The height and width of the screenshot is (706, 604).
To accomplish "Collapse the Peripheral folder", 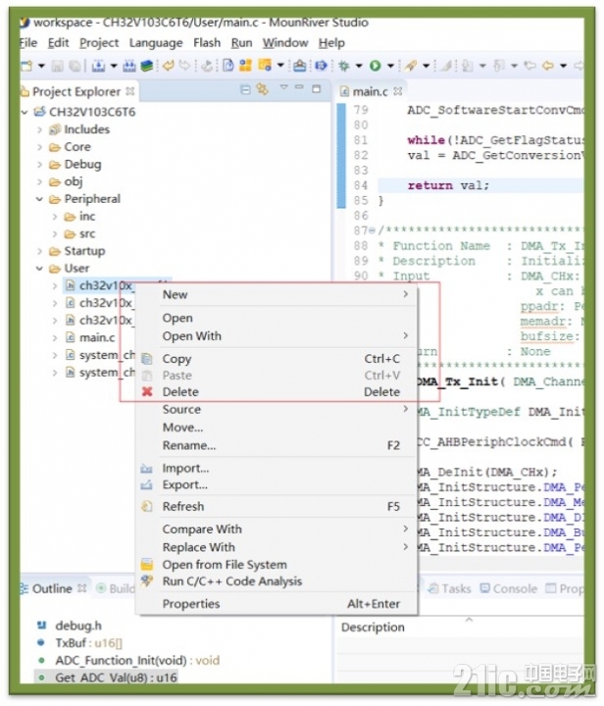I will pyautogui.click(x=39, y=199).
